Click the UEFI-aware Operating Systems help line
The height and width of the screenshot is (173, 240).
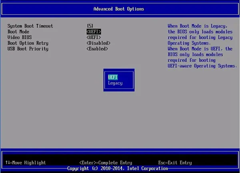coord(202,66)
